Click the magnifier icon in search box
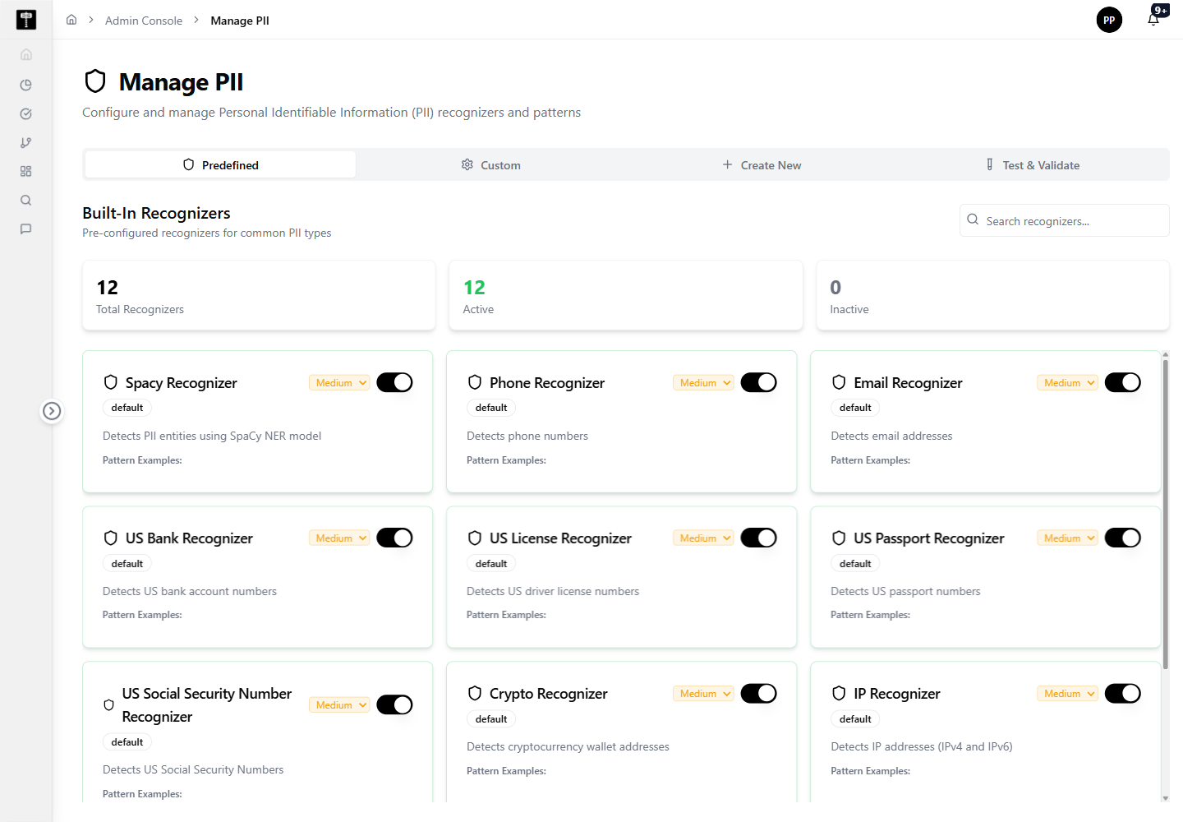 point(973,219)
